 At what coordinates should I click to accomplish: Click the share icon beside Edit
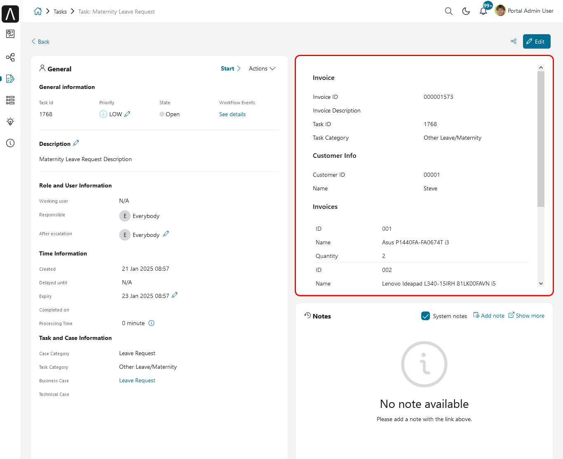(x=514, y=41)
